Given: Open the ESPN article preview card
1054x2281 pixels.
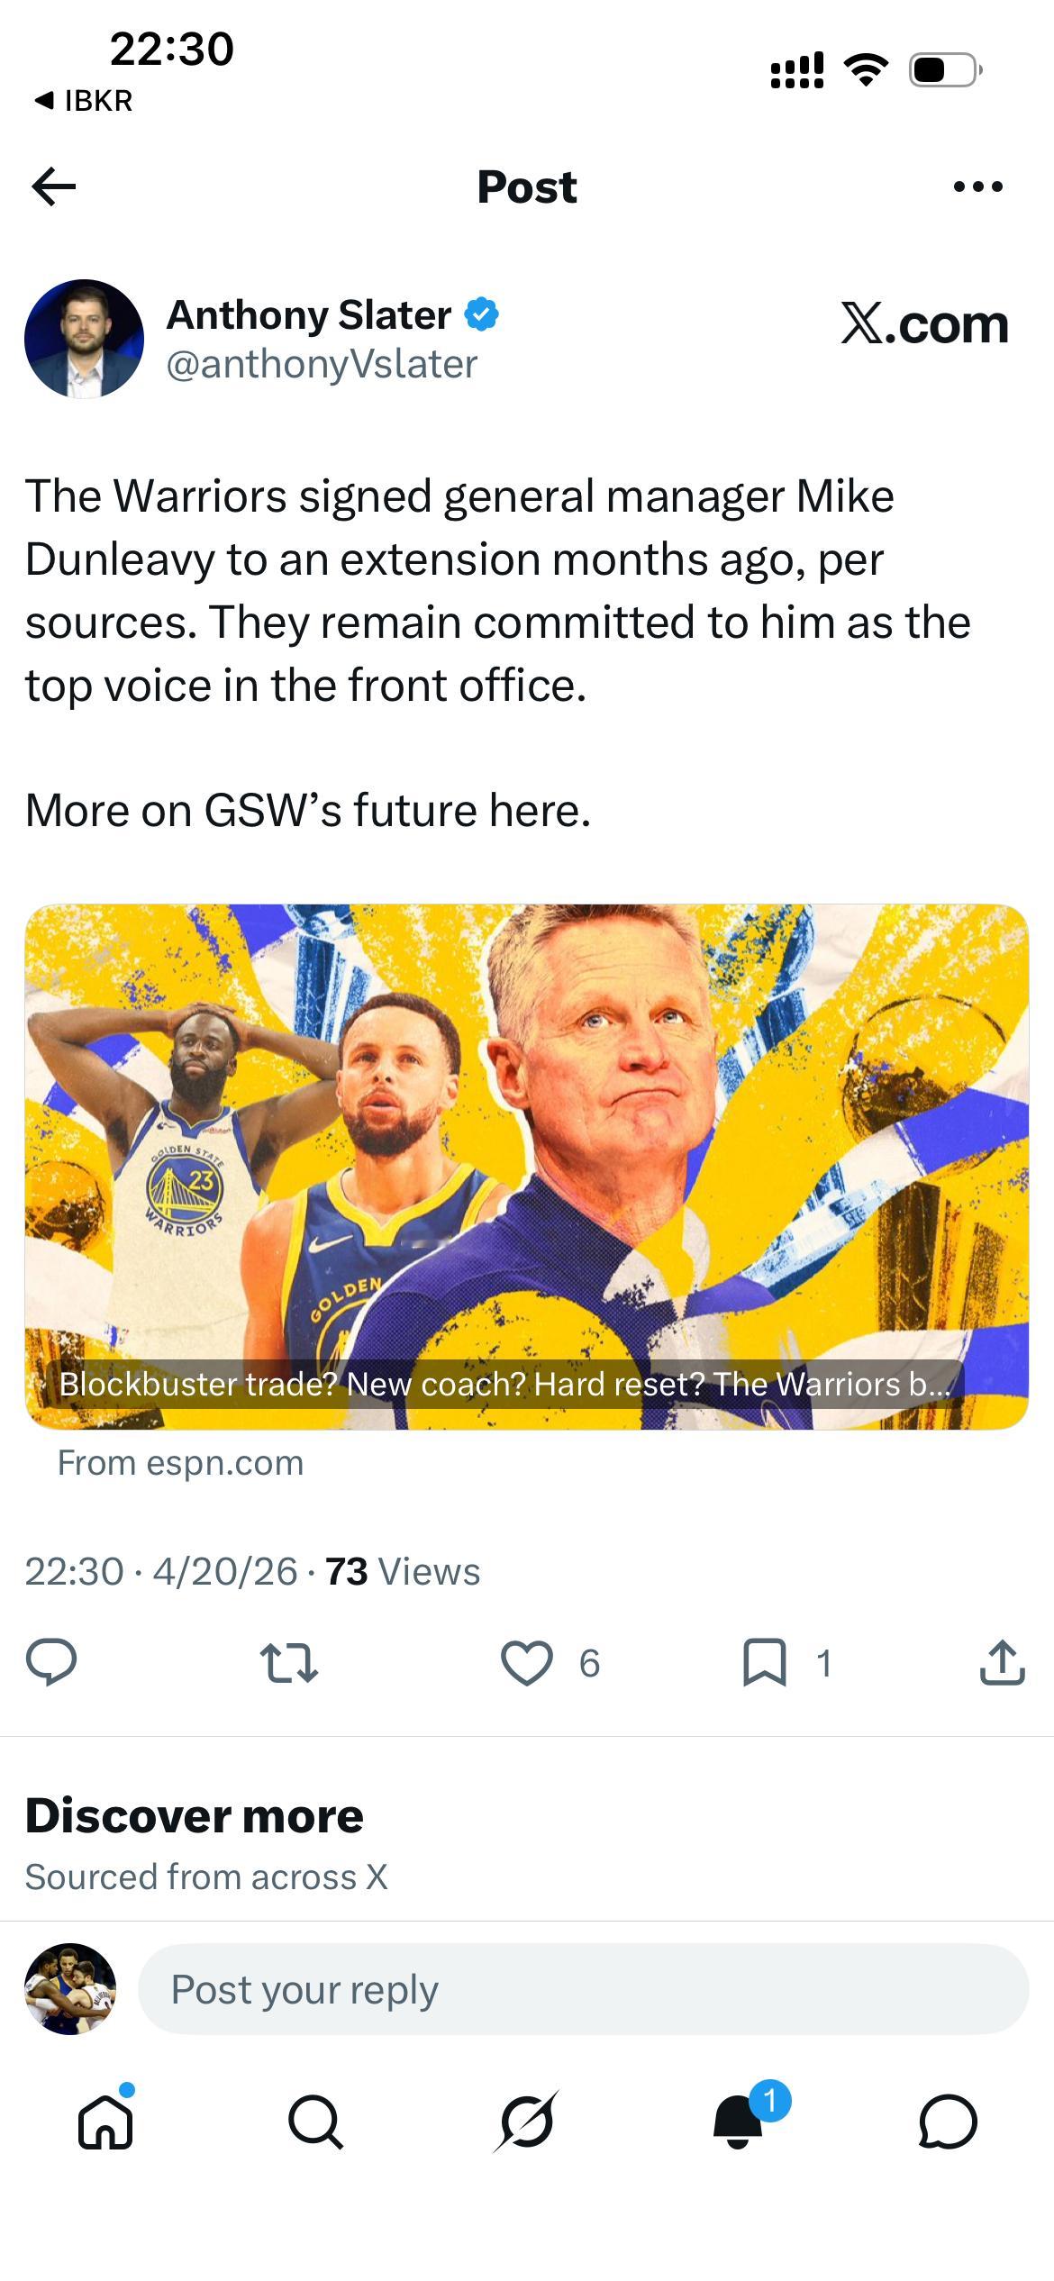Looking at the screenshot, I should (526, 1166).
